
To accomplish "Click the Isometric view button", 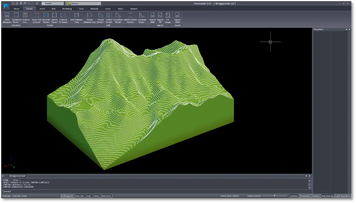I will (294, 196).
